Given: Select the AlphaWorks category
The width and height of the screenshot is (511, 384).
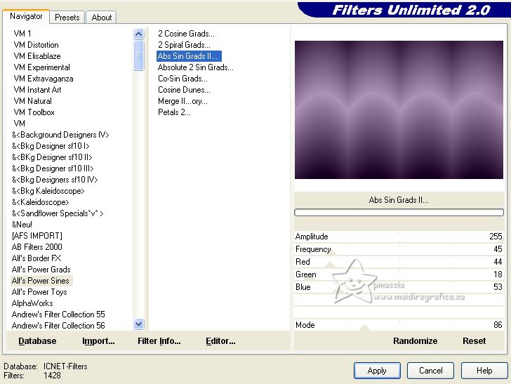Looking at the screenshot, I should (32, 303).
